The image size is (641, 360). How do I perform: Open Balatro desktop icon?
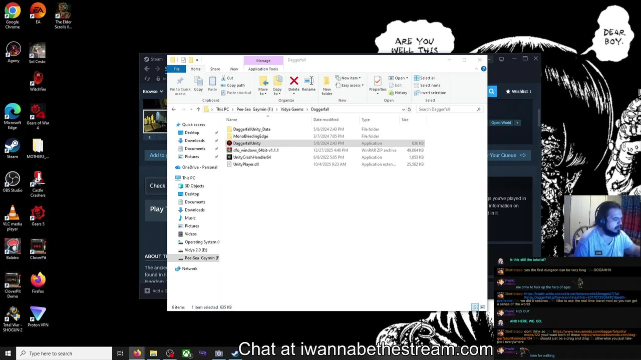coord(13,249)
